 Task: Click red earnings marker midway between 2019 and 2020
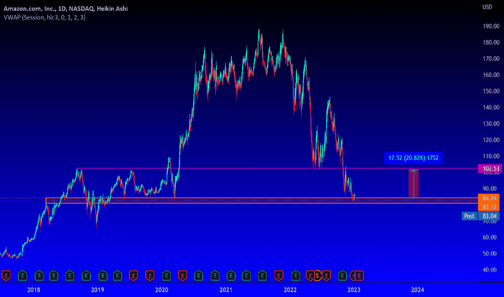[x=134, y=275]
